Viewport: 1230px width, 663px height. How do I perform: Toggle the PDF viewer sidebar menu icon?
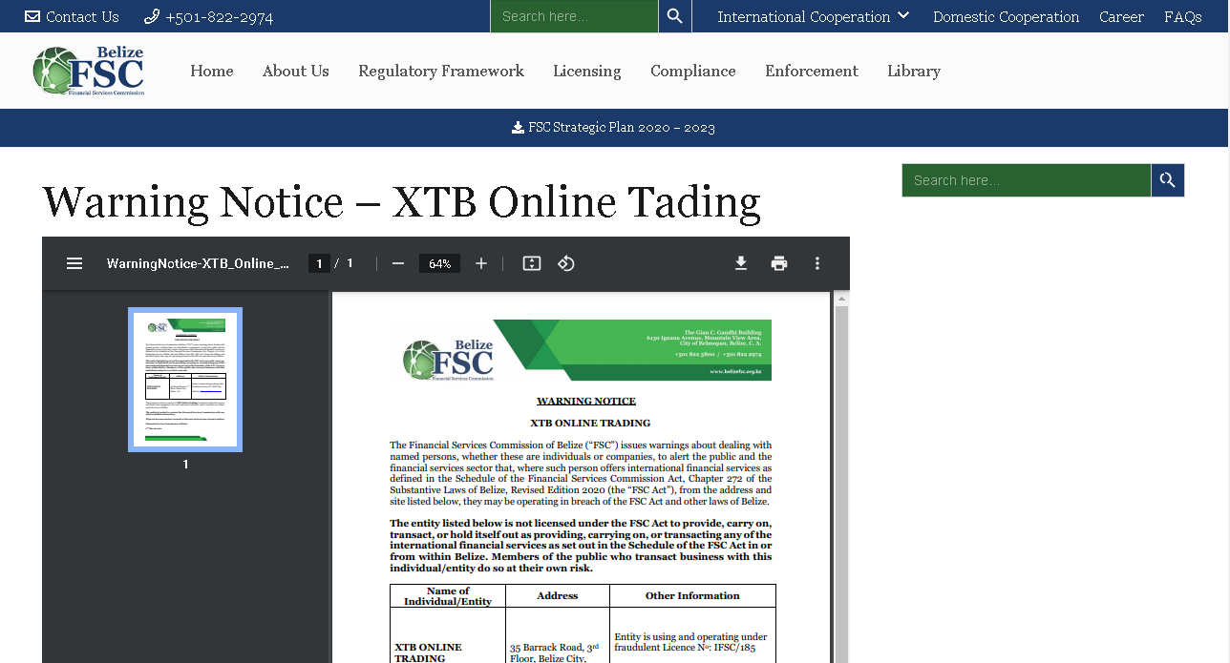74,263
